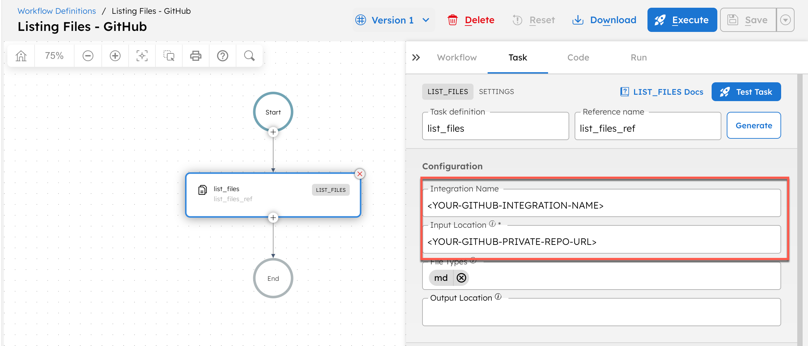This screenshot has width=808, height=346.
Task: Expand the node below the Start circle
Action: point(273,132)
